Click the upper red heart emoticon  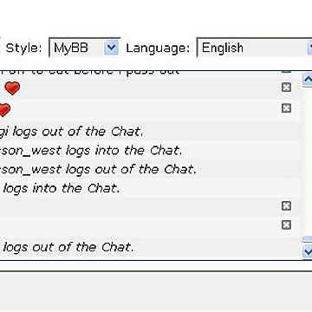coord(12,88)
